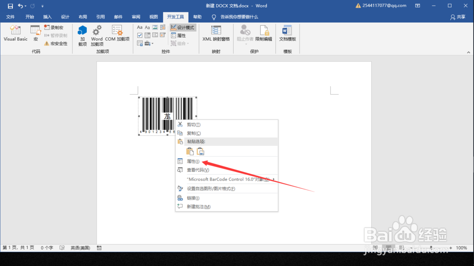The width and height of the screenshot is (474, 266).
Task: Open 文档模板 document template
Action: pyautogui.click(x=287, y=33)
